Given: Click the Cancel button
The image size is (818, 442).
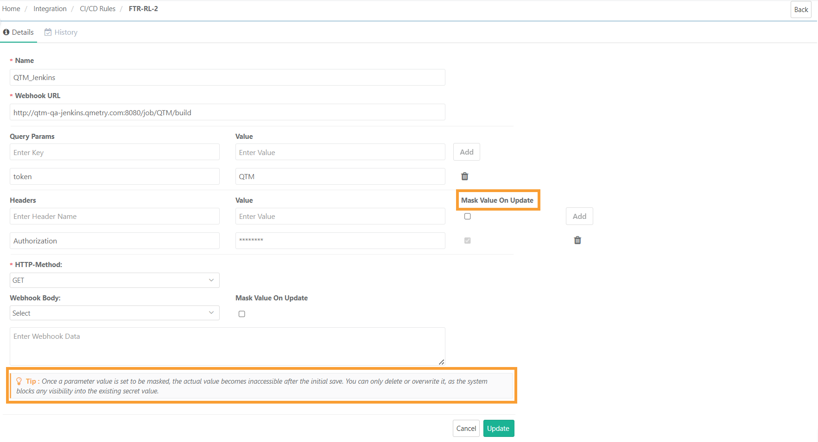Looking at the screenshot, I should 466,428.
